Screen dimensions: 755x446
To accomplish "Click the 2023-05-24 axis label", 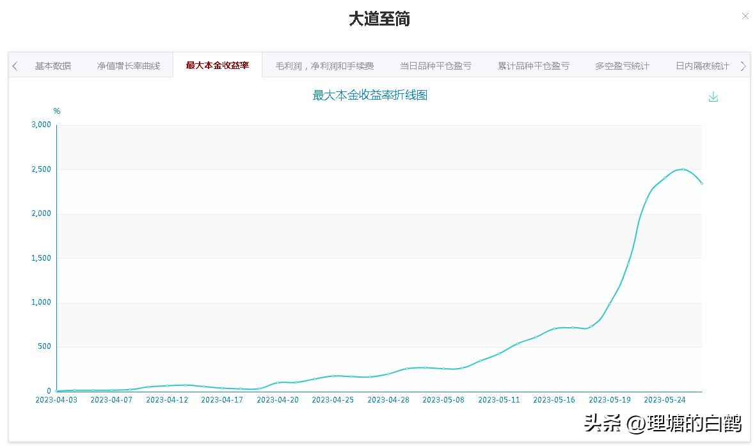I will (x=665, y=399).
